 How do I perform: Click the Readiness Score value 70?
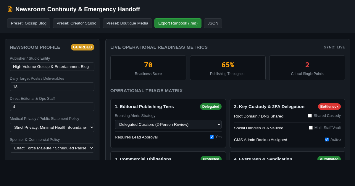tap(148, 65)
